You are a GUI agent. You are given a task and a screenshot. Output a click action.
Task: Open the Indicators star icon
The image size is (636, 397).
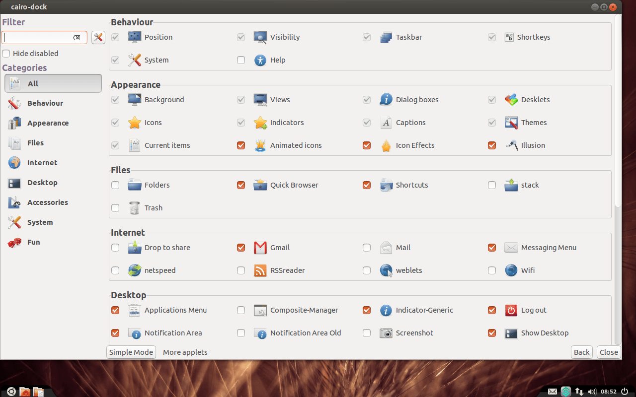click(x=260, y=123)
